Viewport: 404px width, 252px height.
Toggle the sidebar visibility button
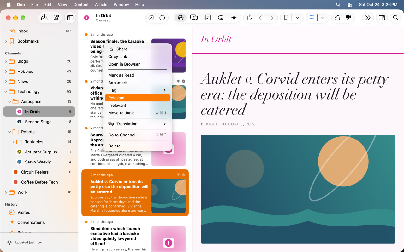pyautogui.click(x=70, y=18)
